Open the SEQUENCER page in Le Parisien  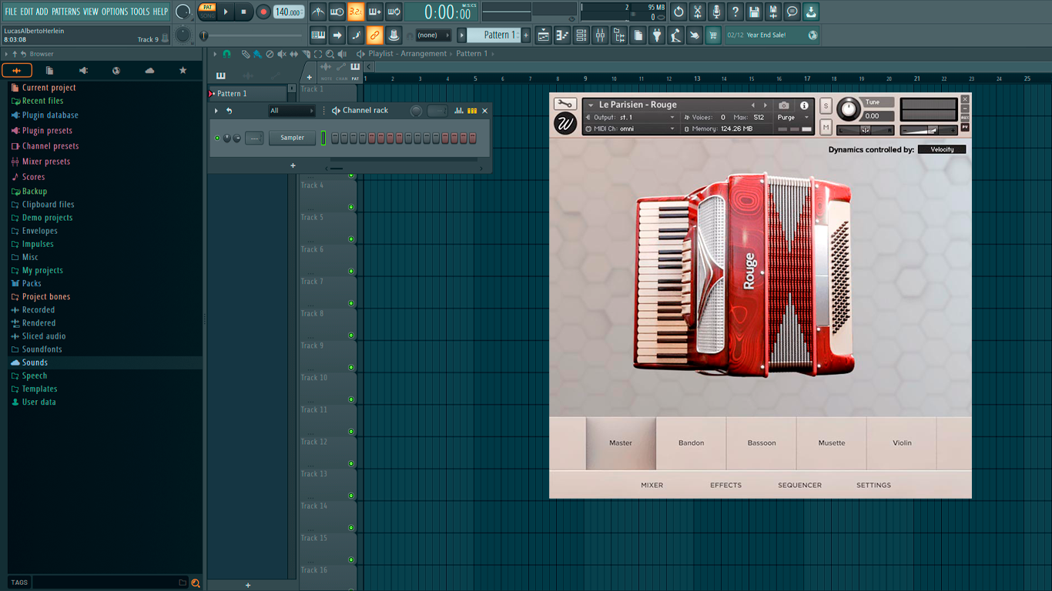point(799,486)
